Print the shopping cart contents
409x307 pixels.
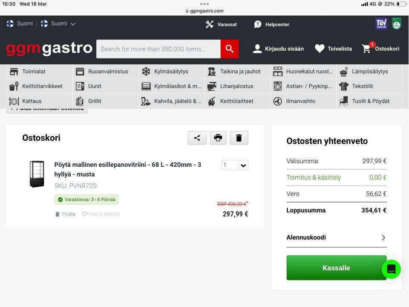point(218,138)
